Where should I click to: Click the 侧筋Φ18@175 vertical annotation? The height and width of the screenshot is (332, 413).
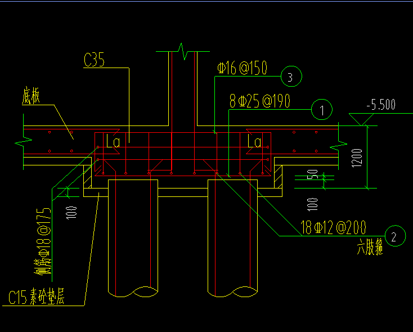pyautogui.click(x=43, y=241)
